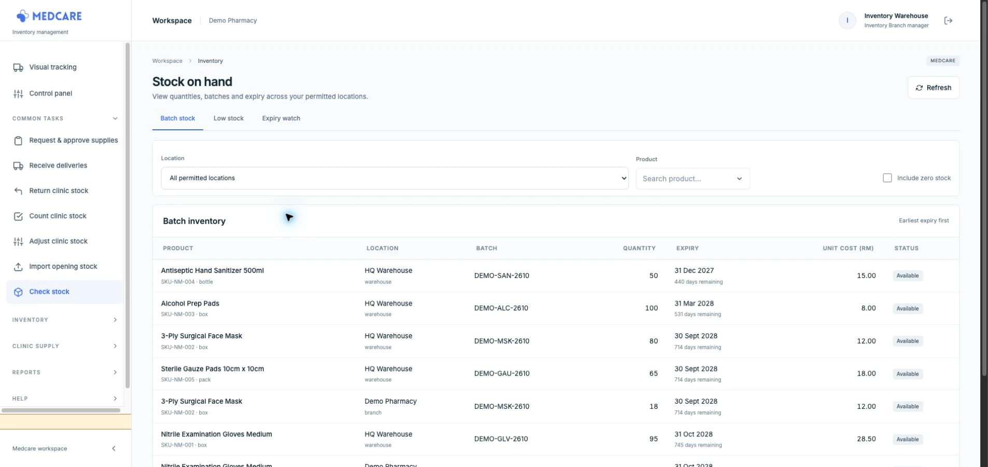Click the user avatar circle 'I'
The height and width of the screenshot is (467, 988).
click(x=847, y=21)
